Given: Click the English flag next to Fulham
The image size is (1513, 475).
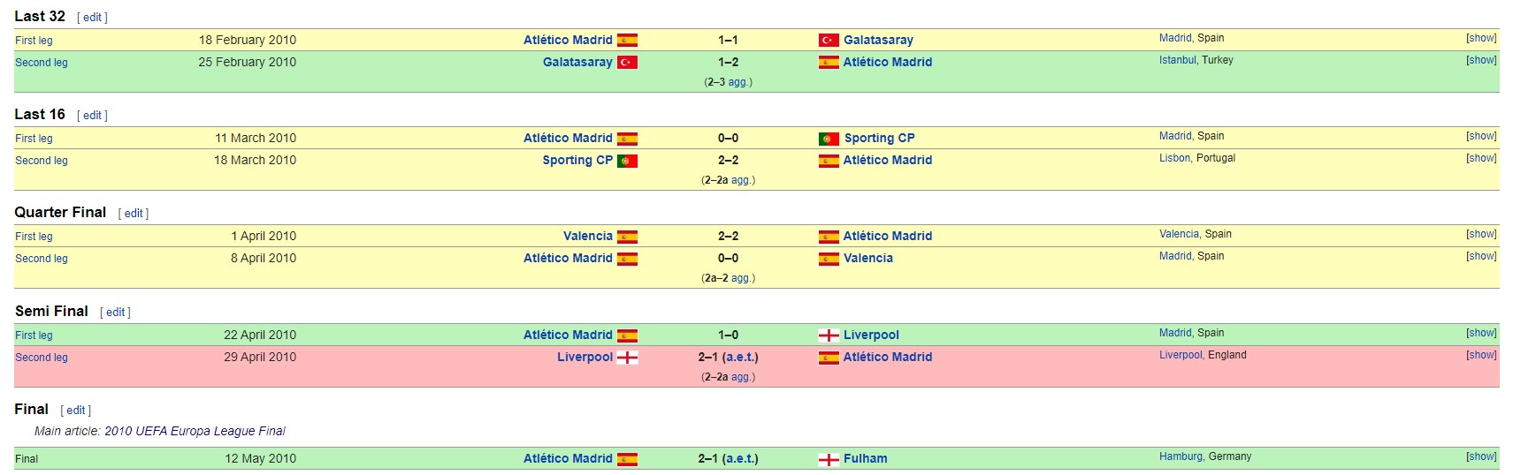Looking at the screenshot, I should click(x=829, y=459).
